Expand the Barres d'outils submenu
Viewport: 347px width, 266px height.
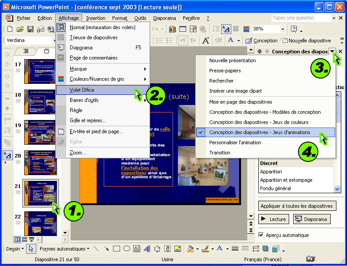[x=103, y=100]
